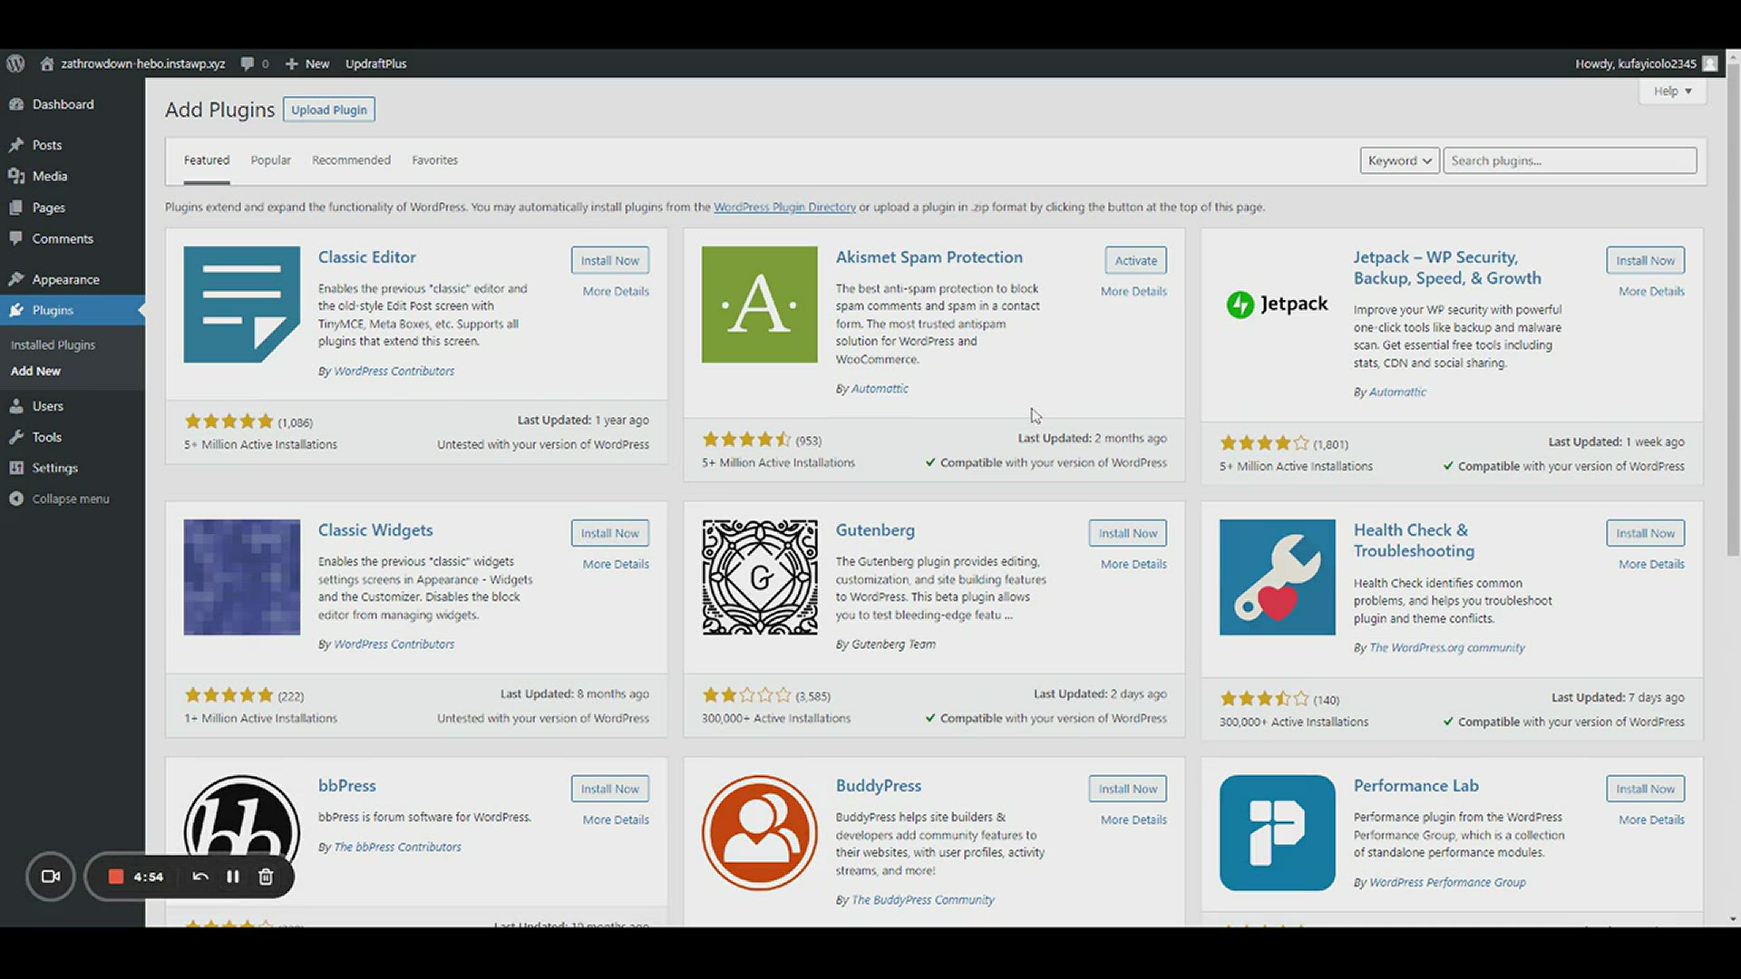Click the Comments icon in the sidebar
The width and height of the screenshot is (1741, 979).
16,238
